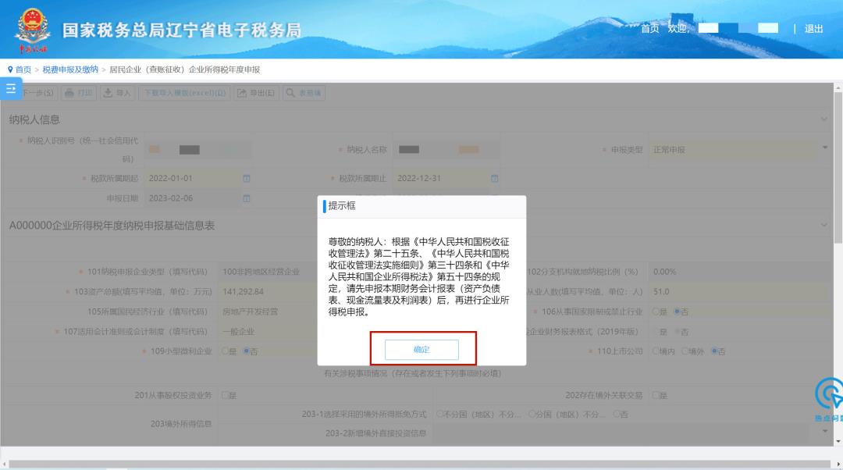Check 是 for 201从事股权投资业务
Viewport: 843px width, 470px height.
coord(226,396)
